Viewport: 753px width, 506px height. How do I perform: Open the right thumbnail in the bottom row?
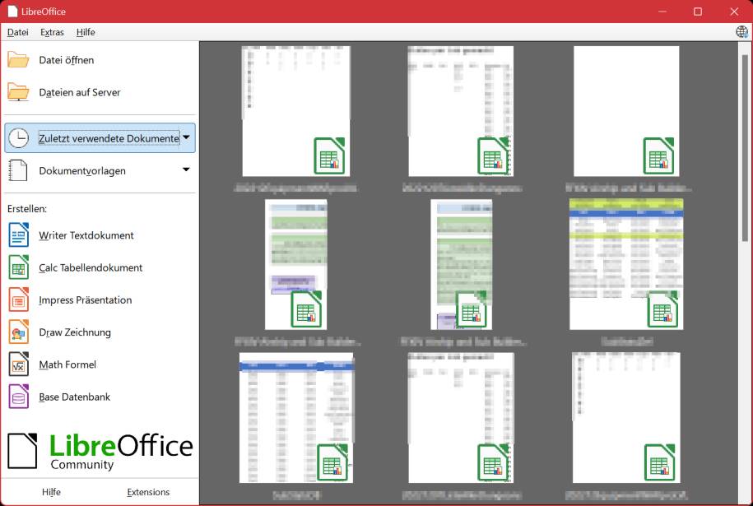[x=626, y=418]
